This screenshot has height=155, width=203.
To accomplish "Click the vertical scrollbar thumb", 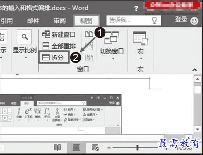I will click(x=197, y=89).
